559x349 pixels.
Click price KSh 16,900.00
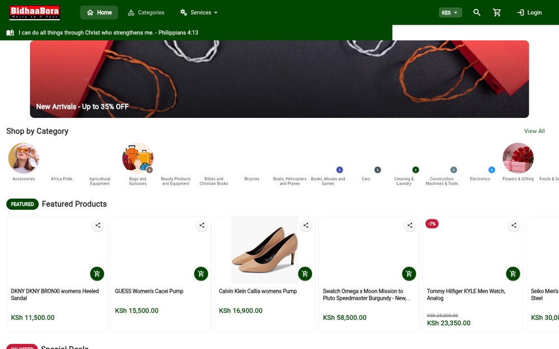point(240,310)
